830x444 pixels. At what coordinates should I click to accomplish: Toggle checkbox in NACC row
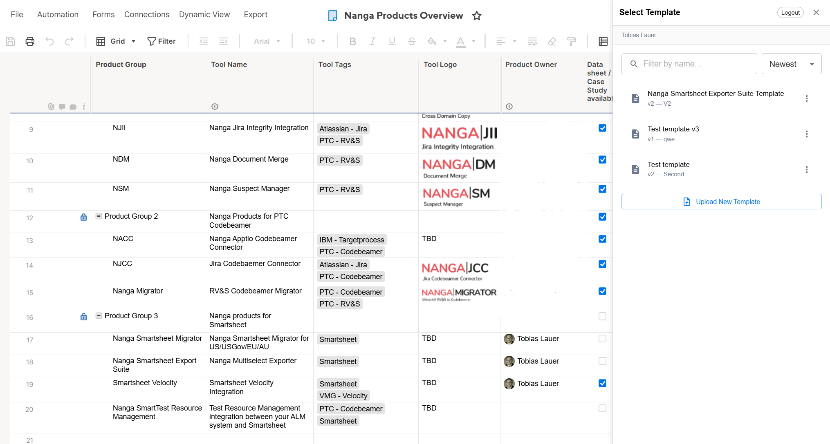point(602,239)
